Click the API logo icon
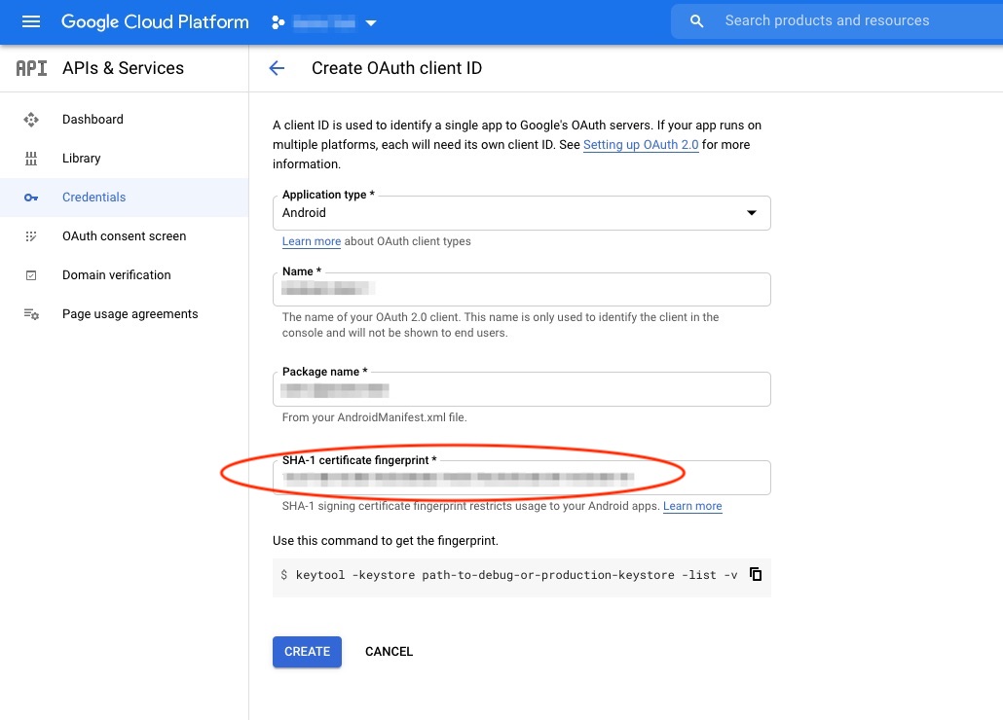 [31, 68]
